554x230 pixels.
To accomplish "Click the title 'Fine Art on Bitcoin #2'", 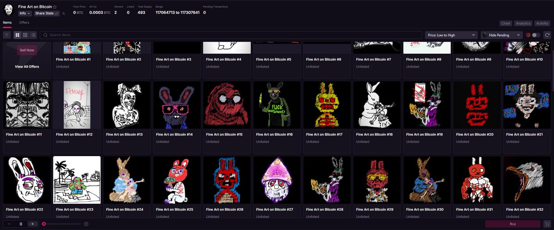I will coord(123,59).
